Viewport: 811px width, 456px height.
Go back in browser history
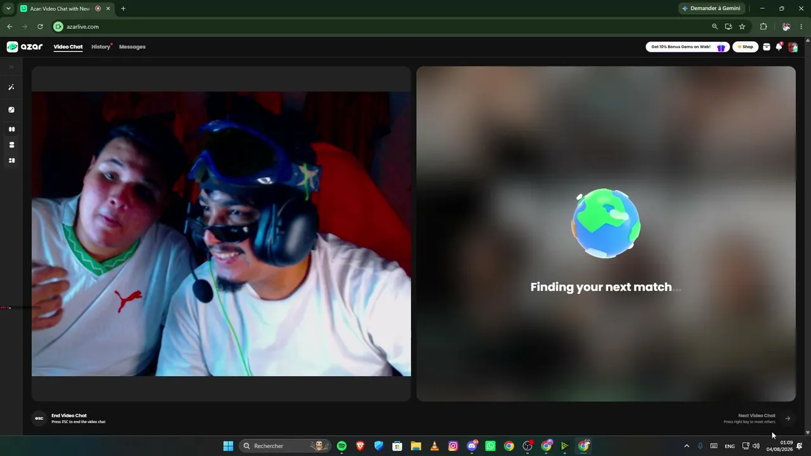click(10, 27)
